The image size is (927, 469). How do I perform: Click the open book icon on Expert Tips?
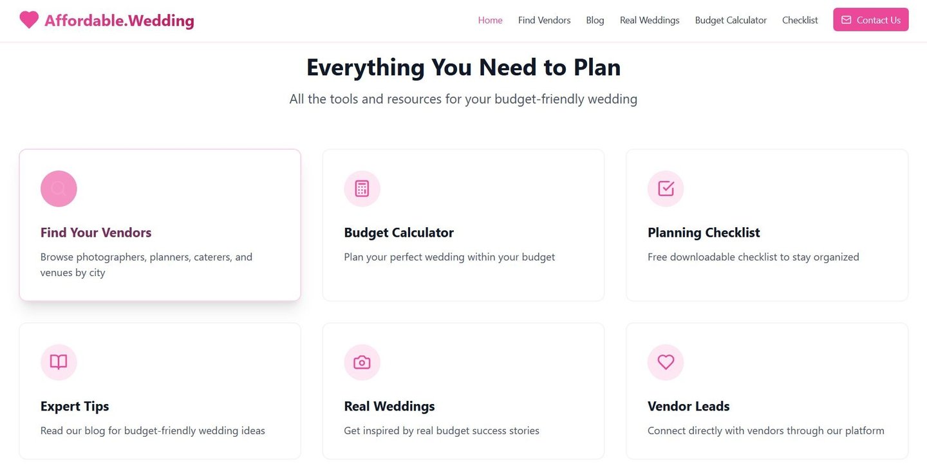pos(59,362)
